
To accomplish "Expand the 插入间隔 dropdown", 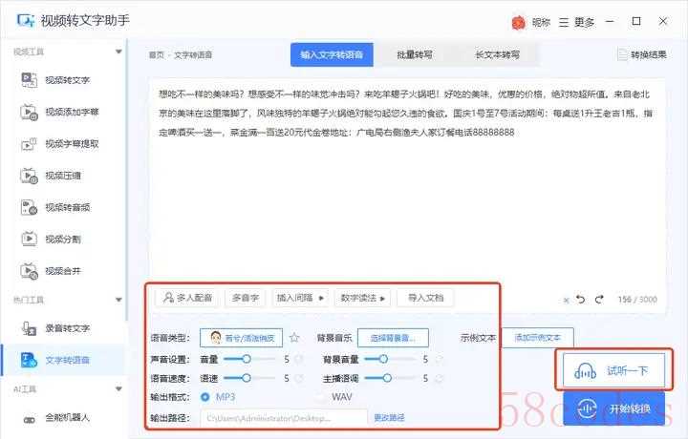I will click(300, 298).
